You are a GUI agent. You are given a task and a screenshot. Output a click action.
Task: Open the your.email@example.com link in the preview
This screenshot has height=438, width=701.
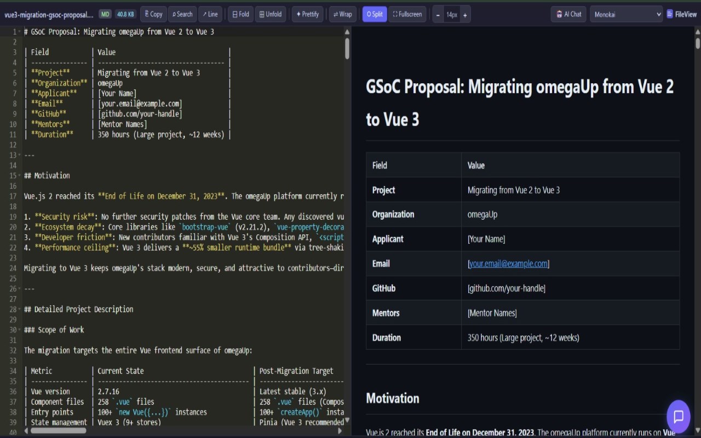(509, 264)
